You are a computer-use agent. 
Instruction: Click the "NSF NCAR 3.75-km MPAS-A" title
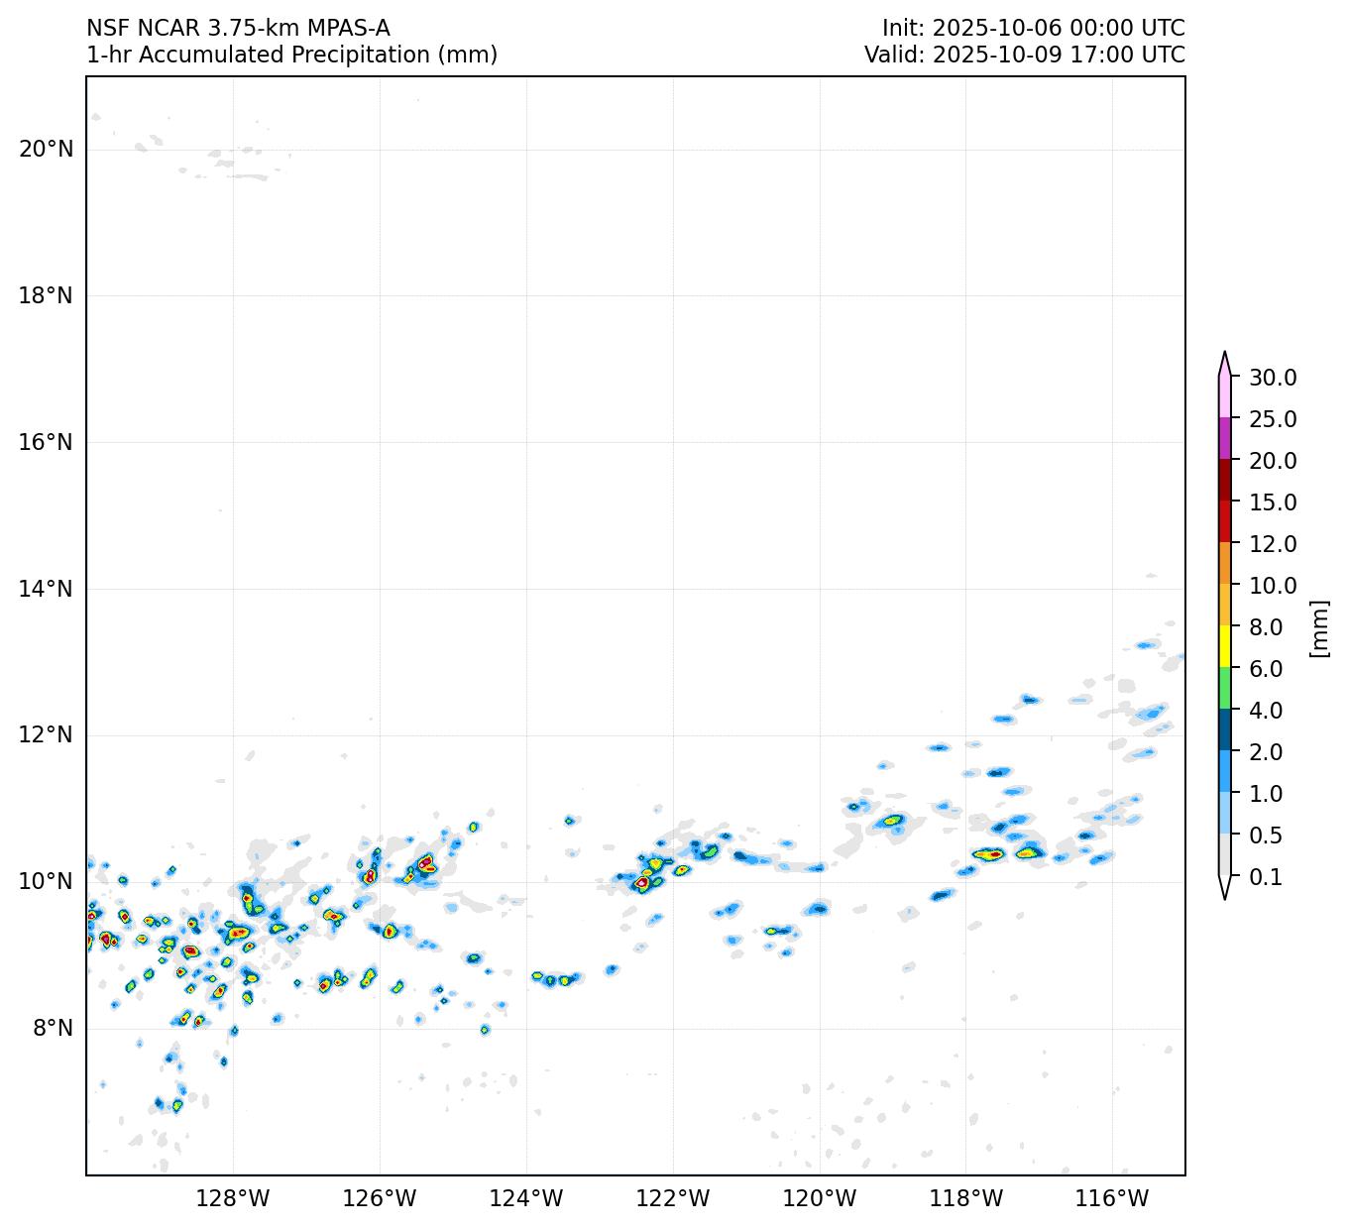[238, 28]
